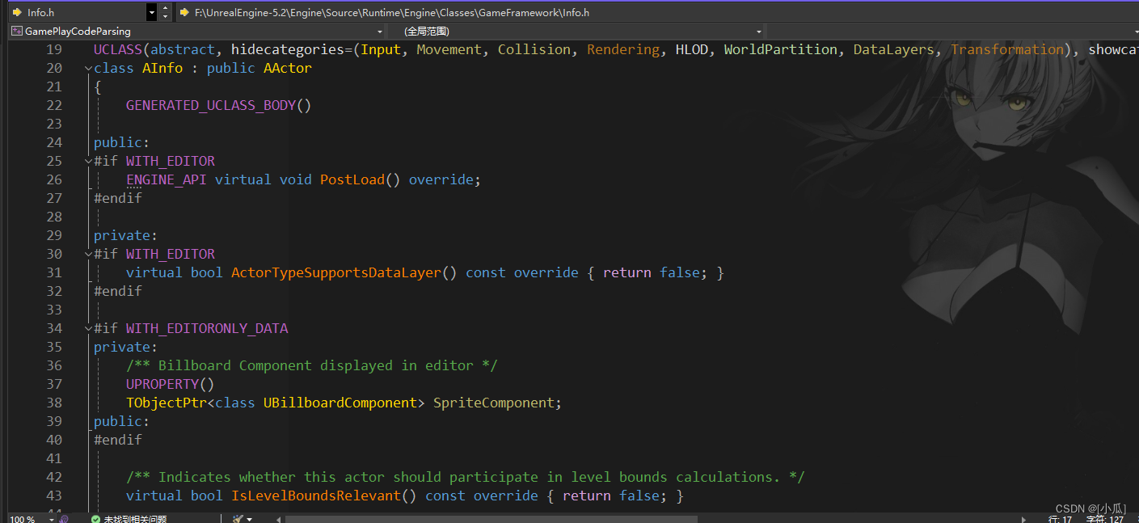Click the Rendering category on line 19

pyautogui.click(x=623, y=49)
